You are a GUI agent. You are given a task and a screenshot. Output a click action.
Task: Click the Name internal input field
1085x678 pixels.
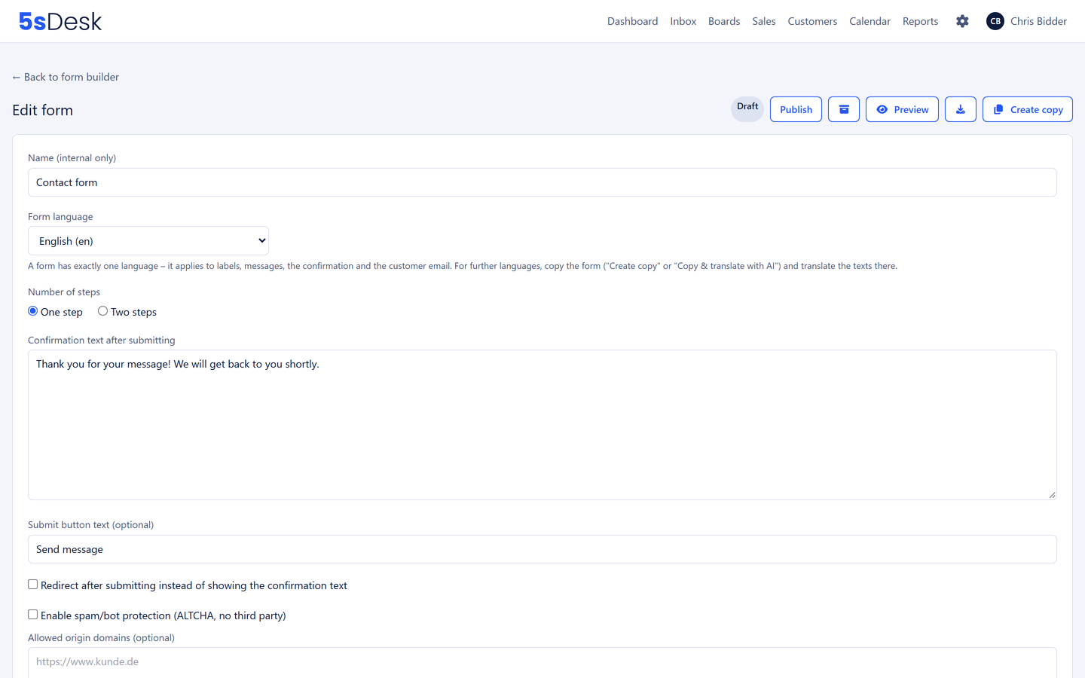[x=542, y=182]
